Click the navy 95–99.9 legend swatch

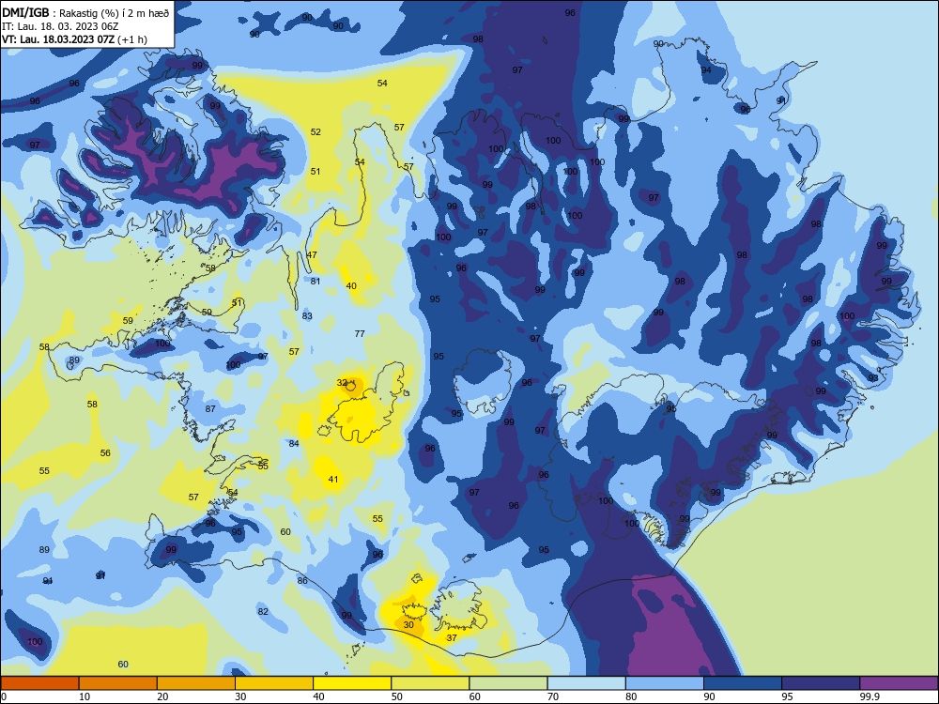821,683
